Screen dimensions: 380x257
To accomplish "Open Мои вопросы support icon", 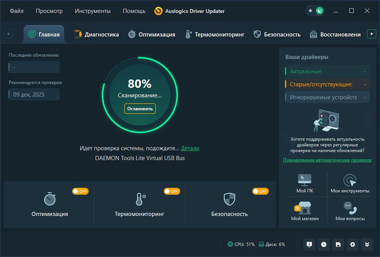I will 350,208.
